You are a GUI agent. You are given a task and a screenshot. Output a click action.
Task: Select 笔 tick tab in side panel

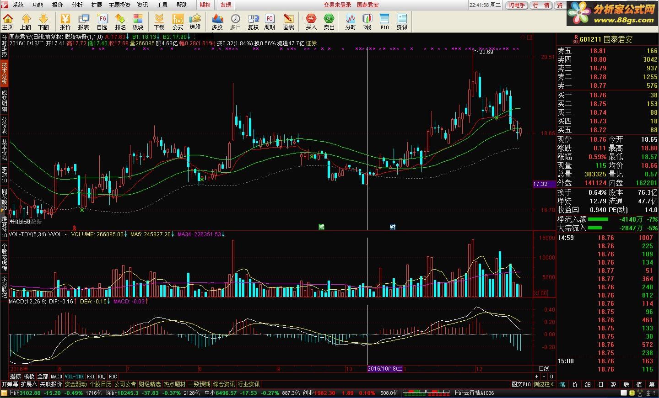pyautogui.click(x=562, y=384)
